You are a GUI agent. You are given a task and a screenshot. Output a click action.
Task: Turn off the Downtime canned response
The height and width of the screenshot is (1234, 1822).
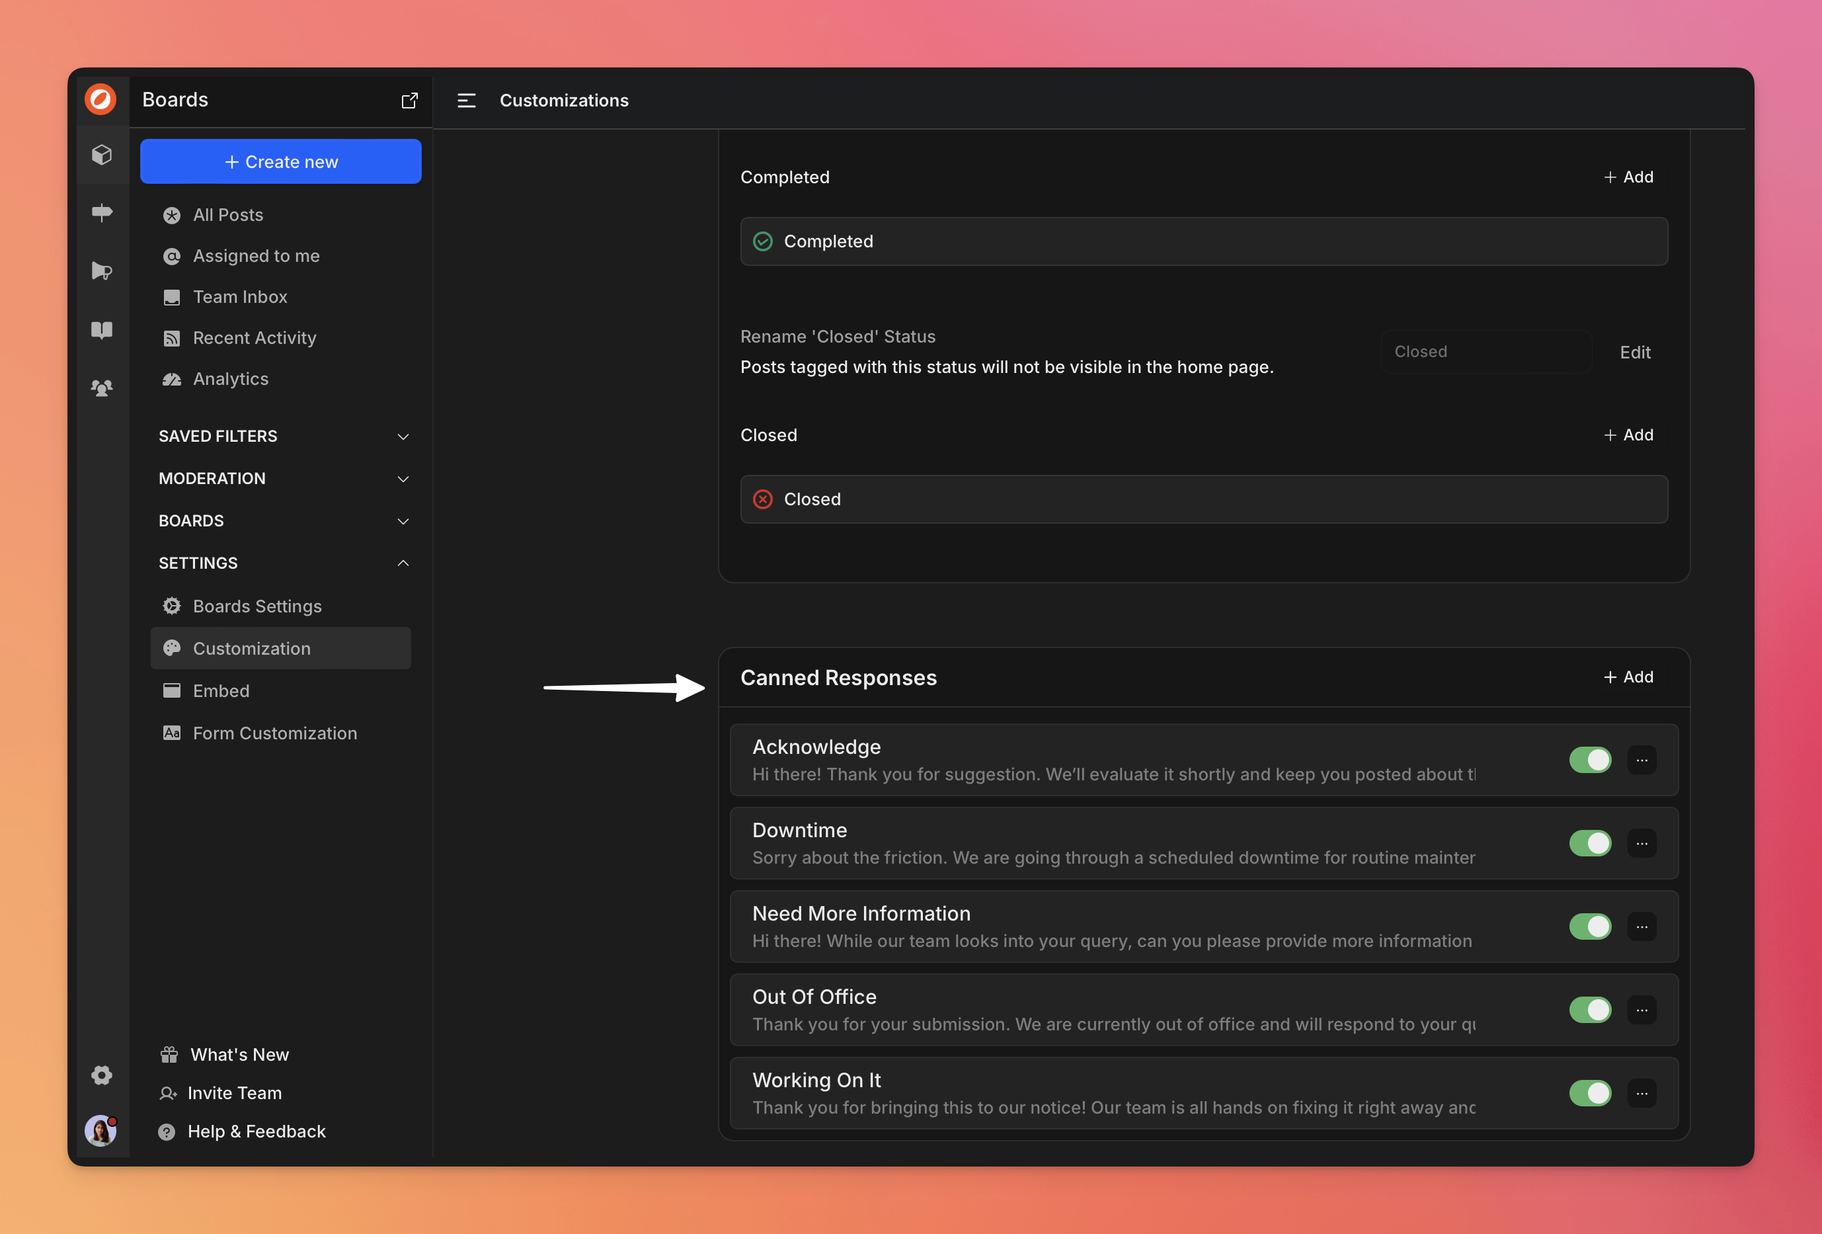click(1590, 844)
